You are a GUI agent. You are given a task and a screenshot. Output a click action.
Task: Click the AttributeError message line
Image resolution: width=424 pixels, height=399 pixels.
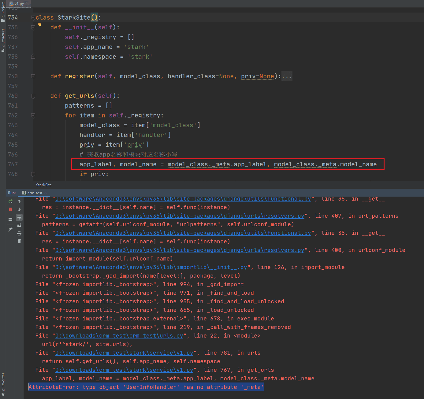click(x=146, y=387)
